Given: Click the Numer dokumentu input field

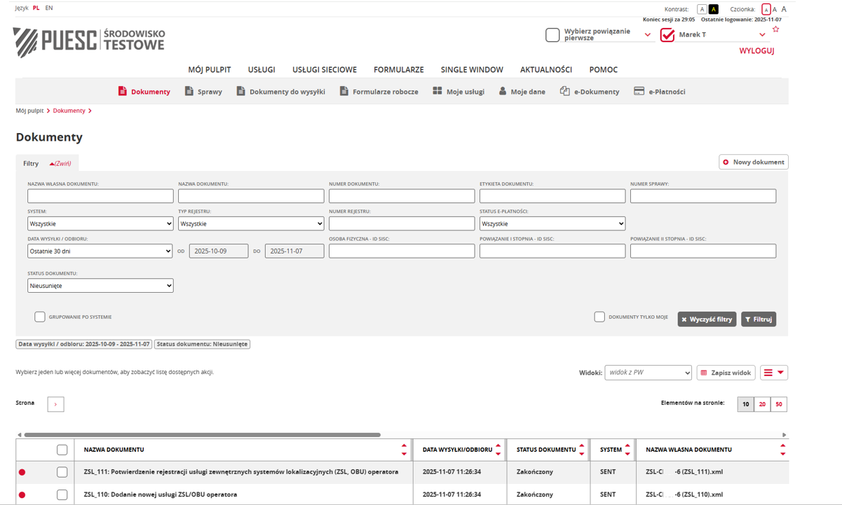Looking at the screenshot, I should [402, 196].
